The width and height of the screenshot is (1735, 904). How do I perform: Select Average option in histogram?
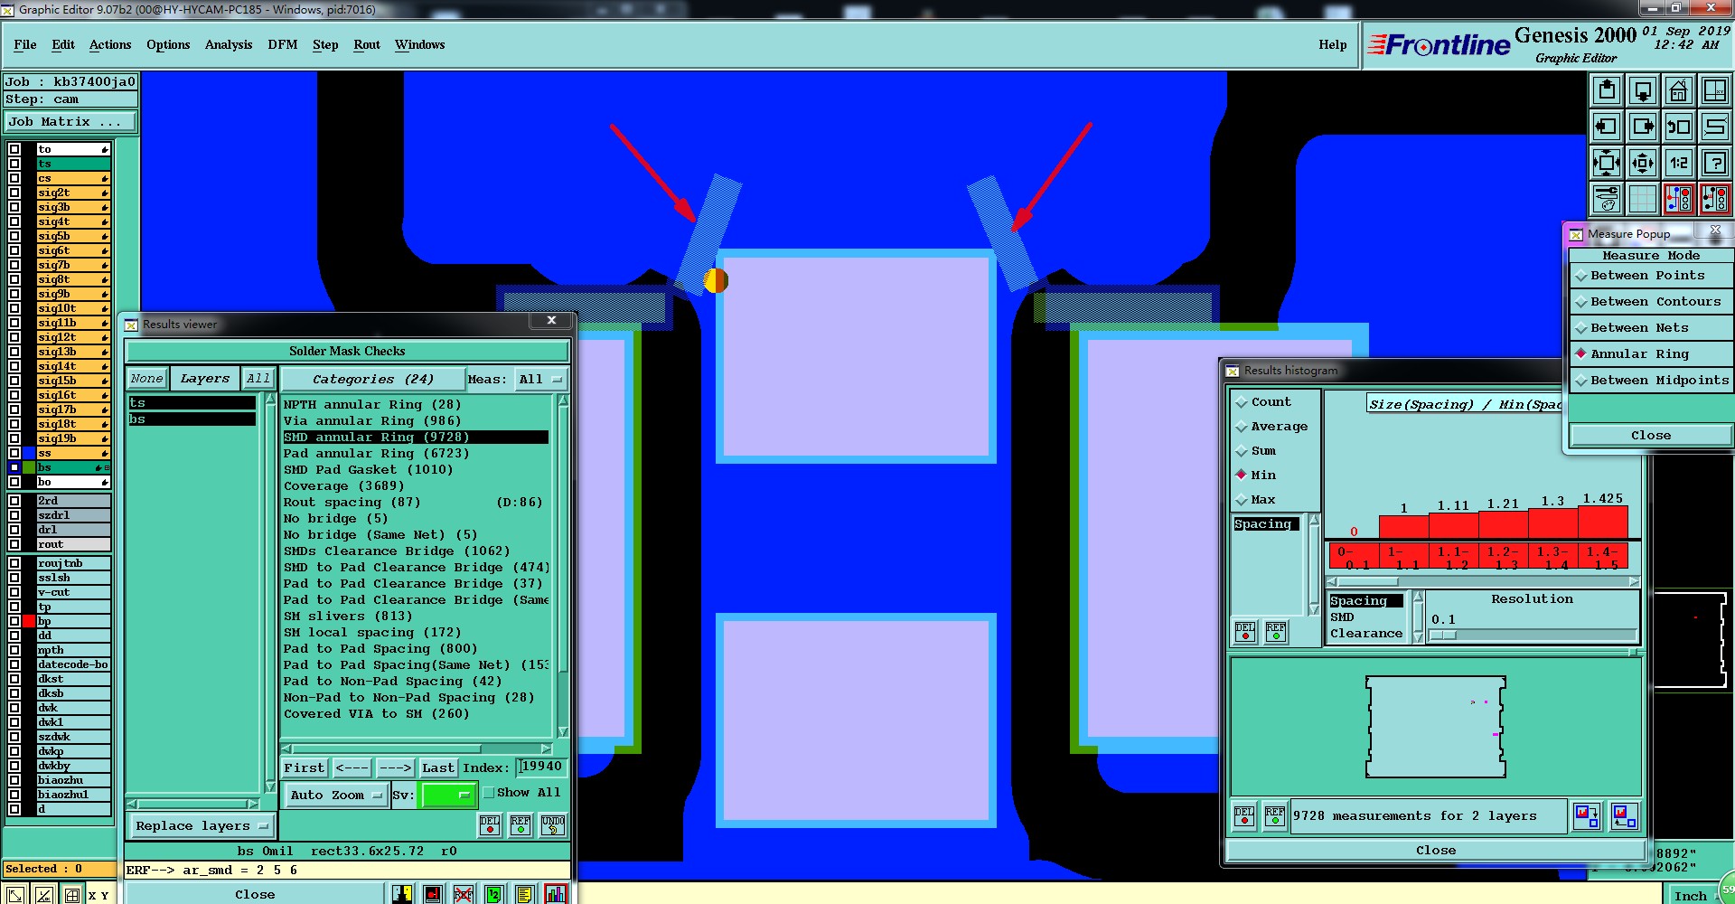pos(1271,427)
